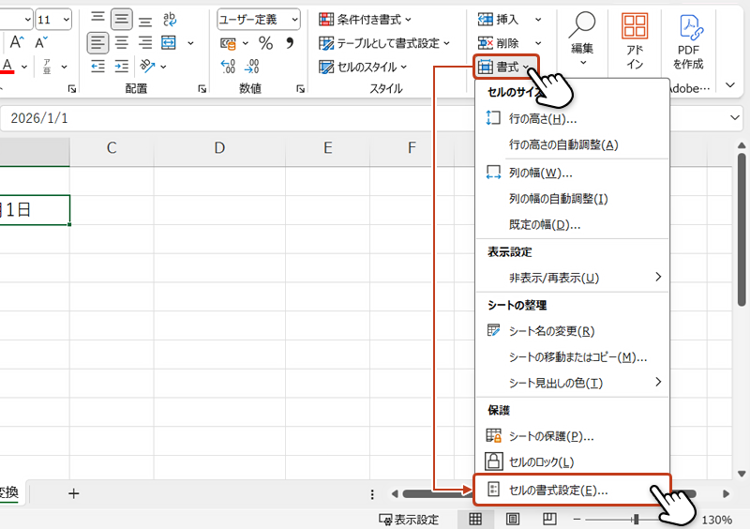Increase decimal places icon

(228, 66)
